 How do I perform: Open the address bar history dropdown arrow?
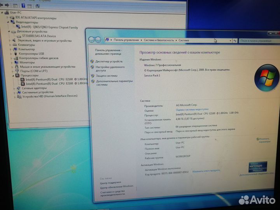(x=230, y=41)
